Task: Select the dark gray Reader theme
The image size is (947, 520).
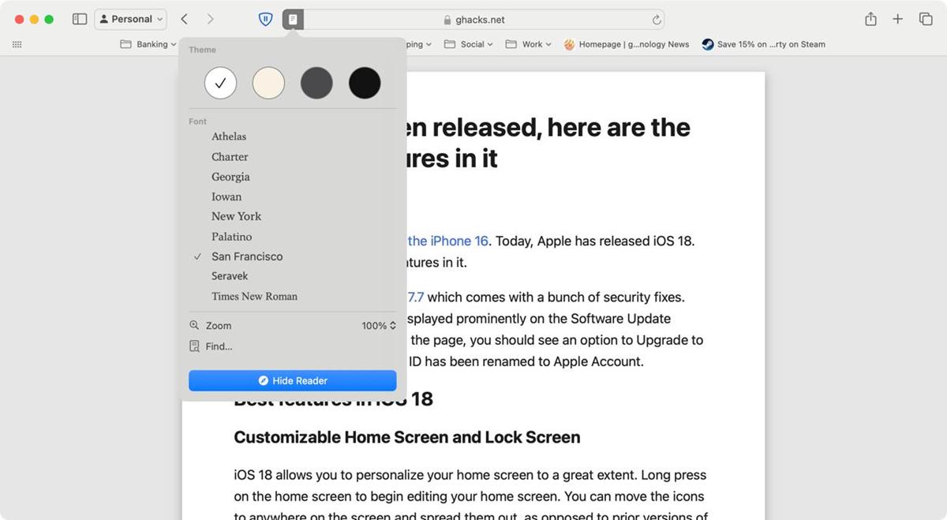Action: tap(316, 83)
